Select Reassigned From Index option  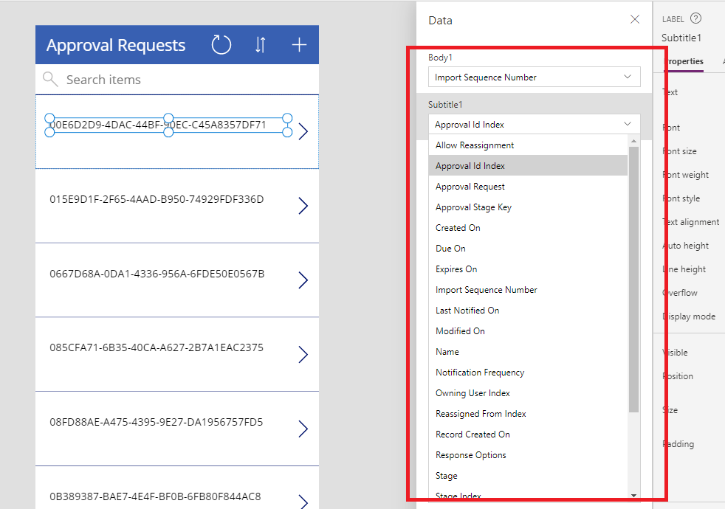coord(528,414)
